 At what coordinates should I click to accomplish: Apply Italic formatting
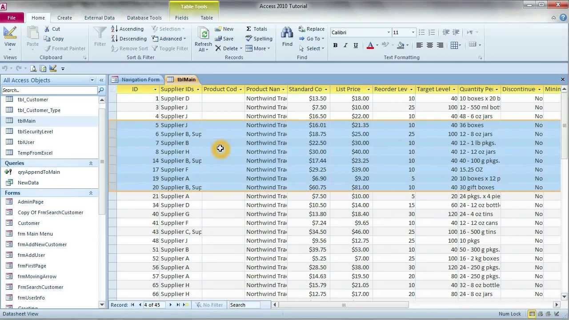point(345,45)
